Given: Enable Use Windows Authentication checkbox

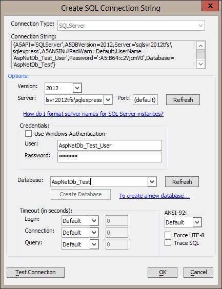Looking at the screenshot, I should coord(28,133).
